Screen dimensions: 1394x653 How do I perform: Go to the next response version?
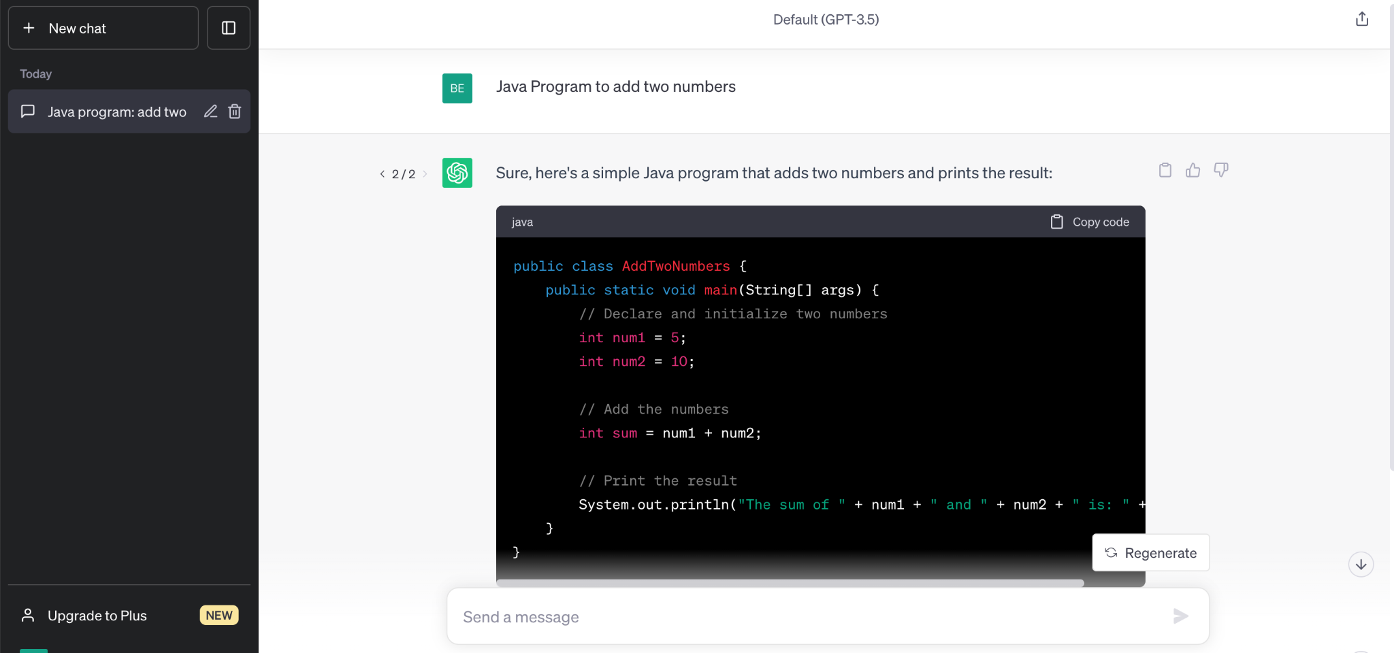(x=425, y=174)
